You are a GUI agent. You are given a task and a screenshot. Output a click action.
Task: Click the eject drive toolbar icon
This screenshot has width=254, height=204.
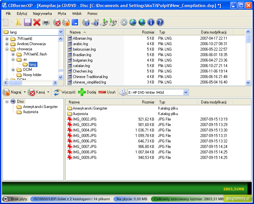[x=104, y=22]
